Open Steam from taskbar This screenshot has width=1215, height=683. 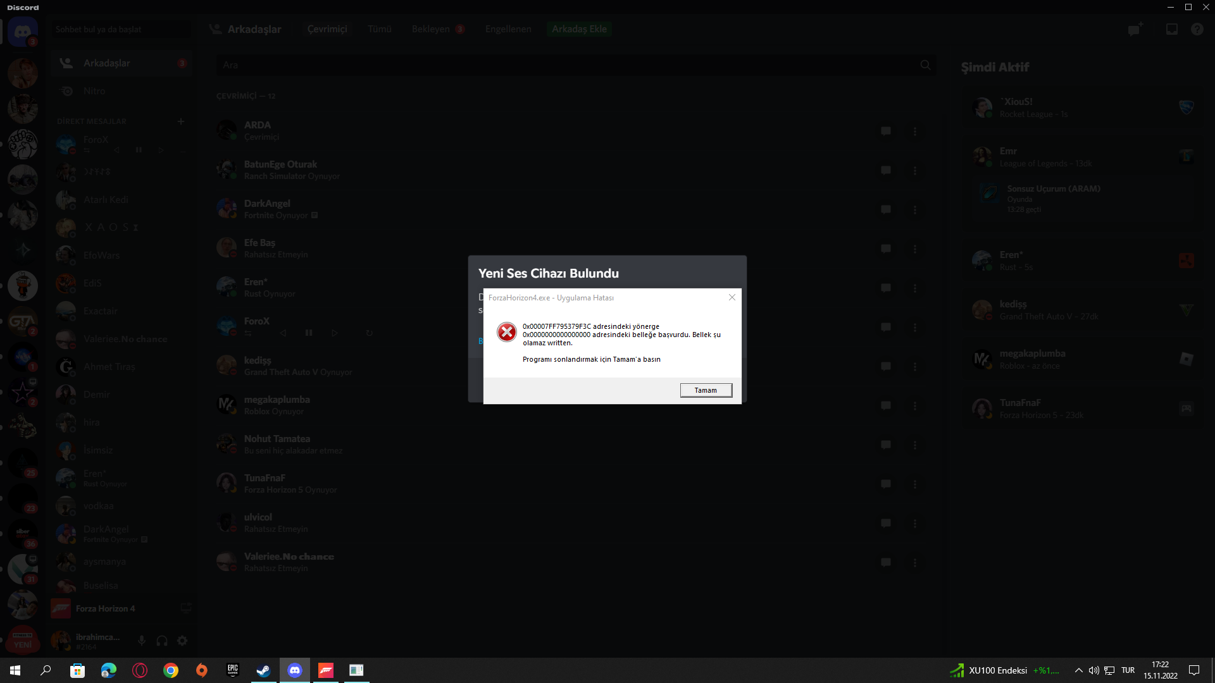(263, 670)
